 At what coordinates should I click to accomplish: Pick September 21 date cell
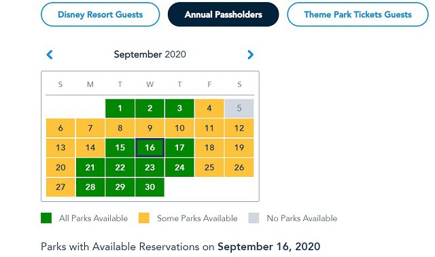[x=90, y=167]
